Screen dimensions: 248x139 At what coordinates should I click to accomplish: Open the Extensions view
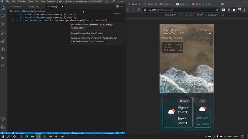coord(3,41)
